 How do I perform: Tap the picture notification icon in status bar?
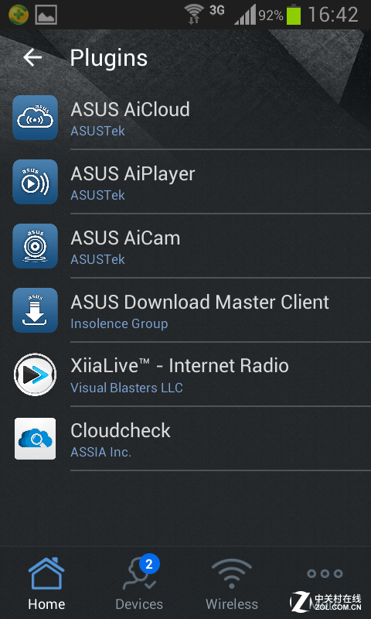click(x=46, y=15)
